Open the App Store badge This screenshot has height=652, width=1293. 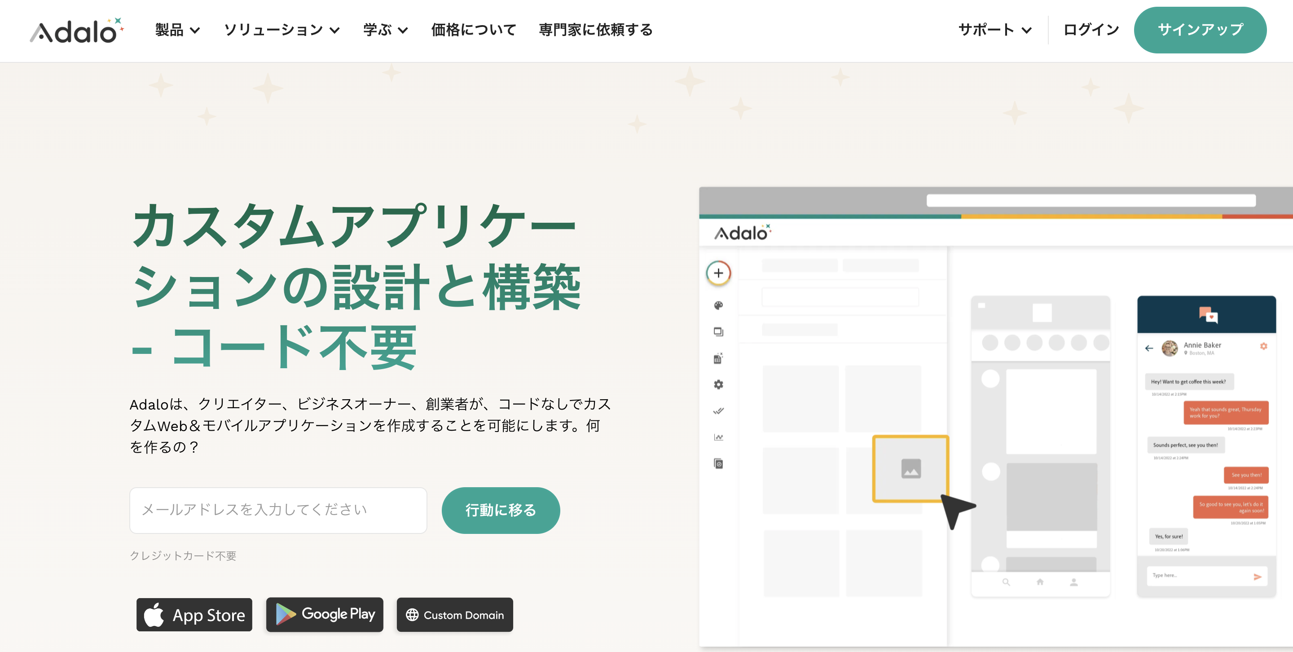pyautogui.click(x=194, y=615)
